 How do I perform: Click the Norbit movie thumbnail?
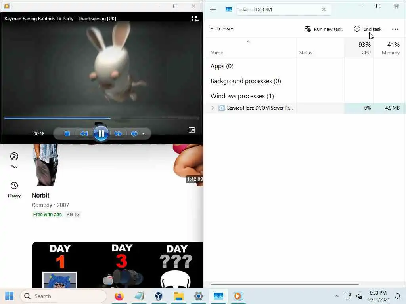[x=117, y=165]
